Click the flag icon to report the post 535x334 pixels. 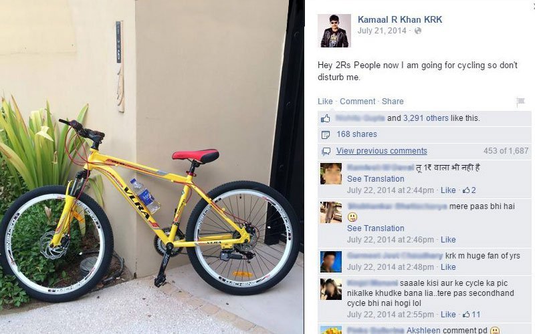[520, 102]
